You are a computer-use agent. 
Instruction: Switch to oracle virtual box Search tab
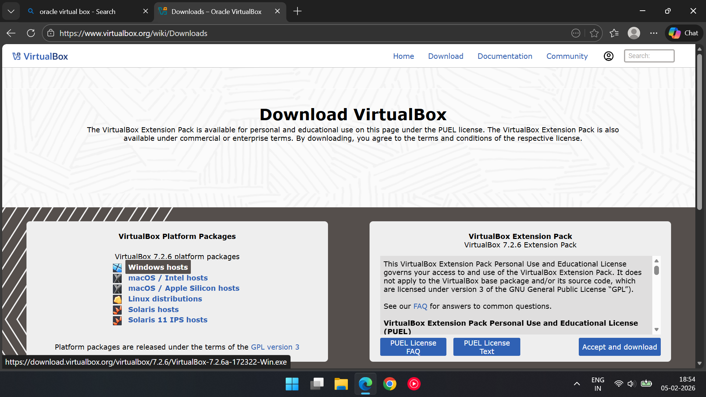tap(77, 11)
